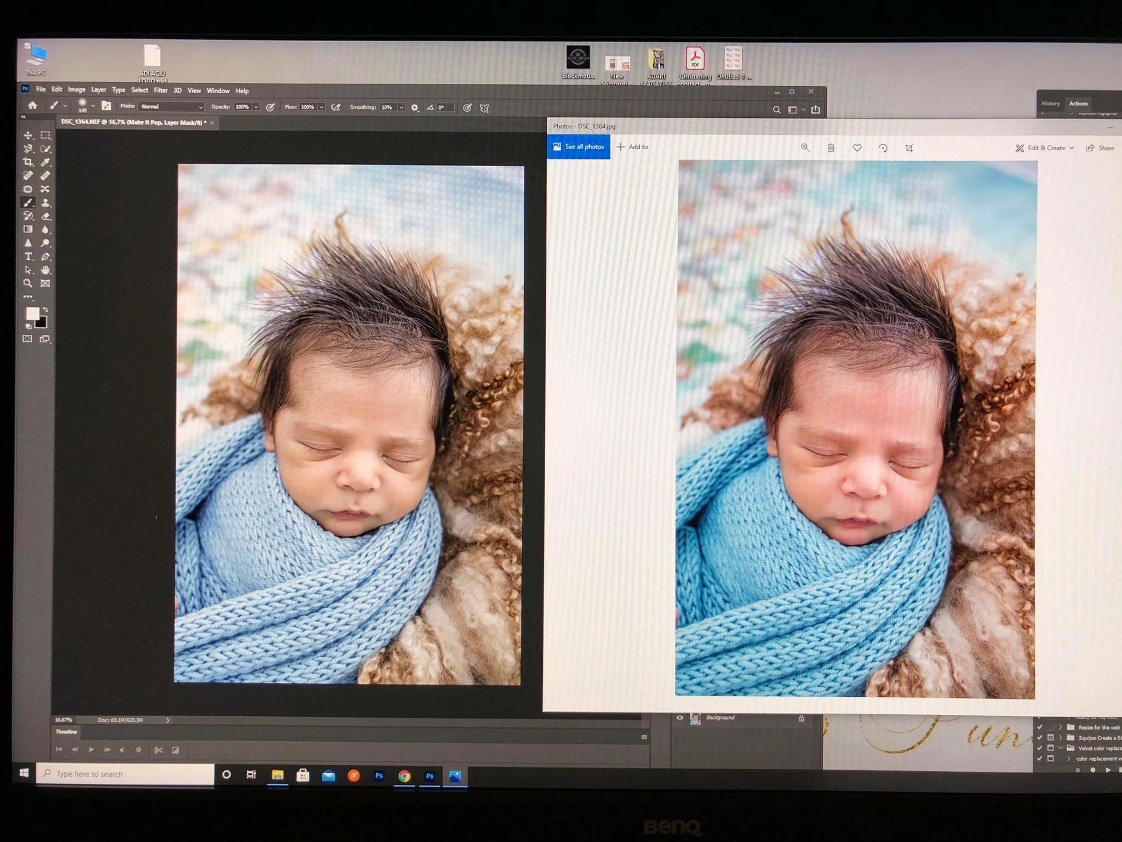
Task: Select the Type tool
Action: (28, 257)
